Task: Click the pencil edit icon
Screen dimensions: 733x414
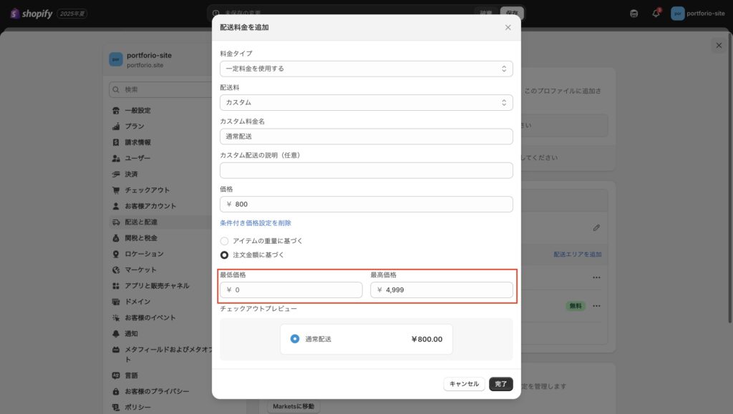Action: tap(596, 228)
